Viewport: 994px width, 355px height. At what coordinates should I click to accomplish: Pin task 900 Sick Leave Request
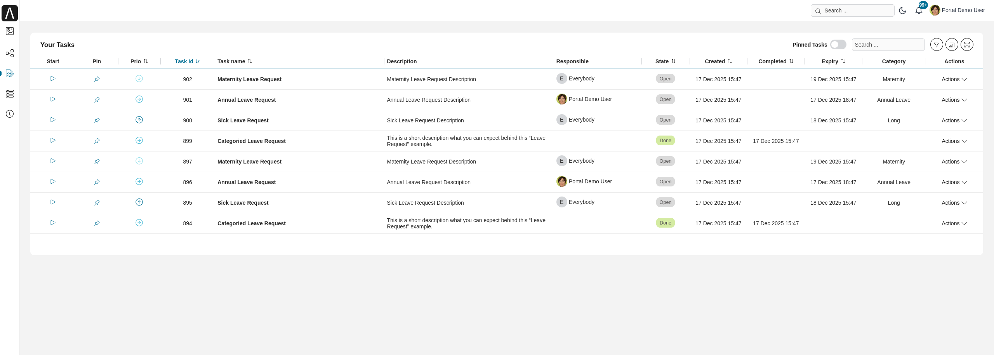97,120
